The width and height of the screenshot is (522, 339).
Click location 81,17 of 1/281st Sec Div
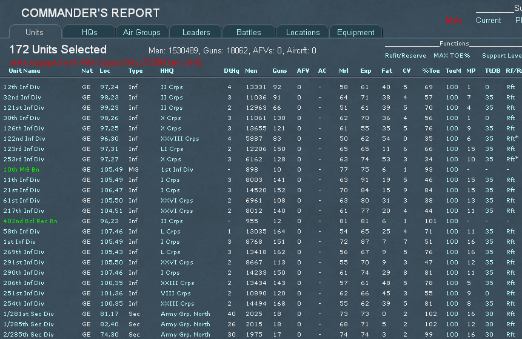[110, 314]
